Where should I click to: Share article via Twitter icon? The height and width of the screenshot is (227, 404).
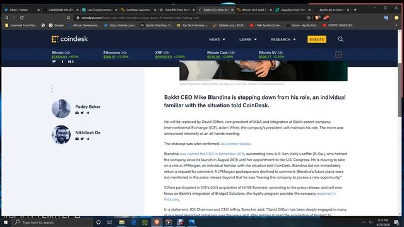point(54,61)
